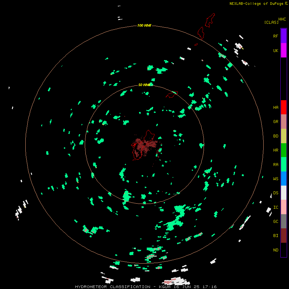Pick the BI dark red swatch

point(284,236)
